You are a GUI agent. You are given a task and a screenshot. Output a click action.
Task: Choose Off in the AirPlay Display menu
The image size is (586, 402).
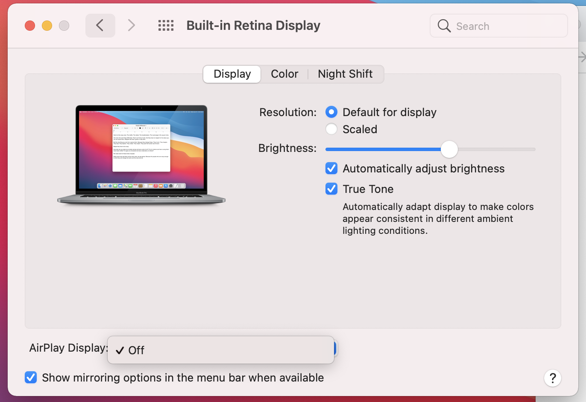click(x=220, y=350)
